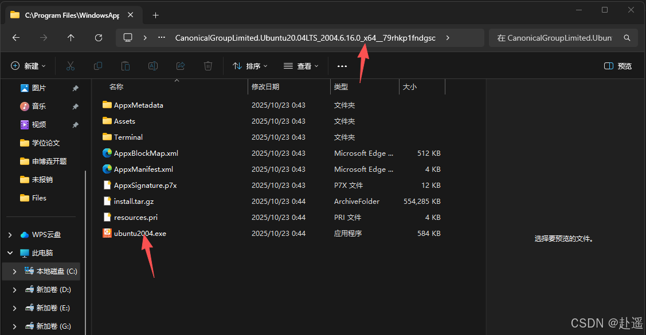Unpin 图片 using its pin icon
Screen dimensions: 646x335
[76, 88]
